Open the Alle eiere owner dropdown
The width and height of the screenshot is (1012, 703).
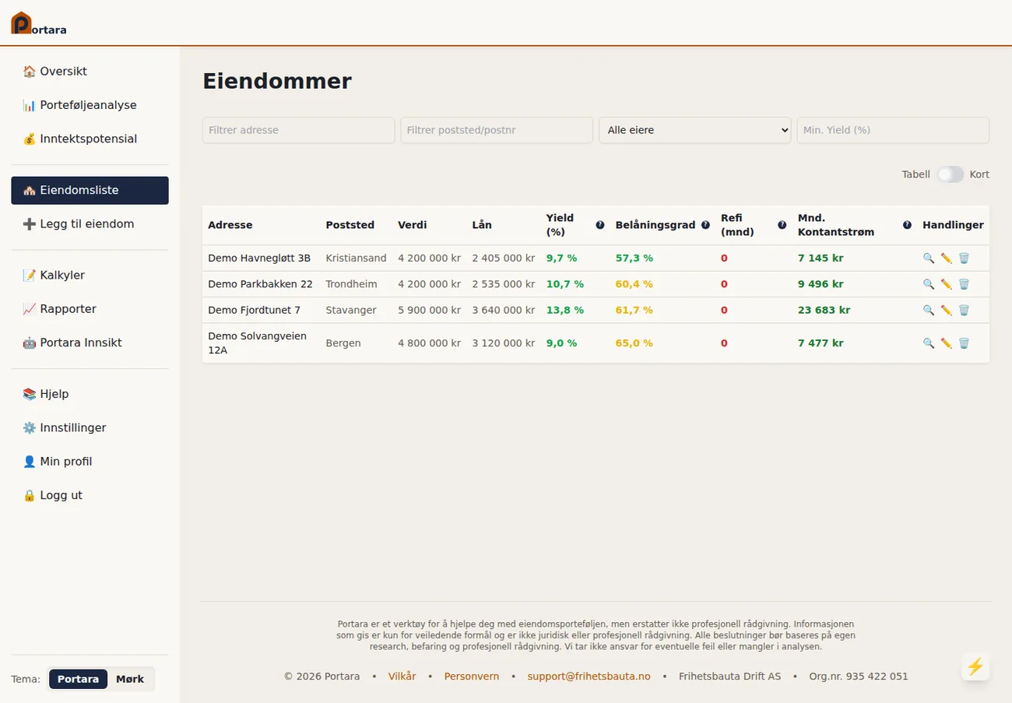tap(694, 130)
